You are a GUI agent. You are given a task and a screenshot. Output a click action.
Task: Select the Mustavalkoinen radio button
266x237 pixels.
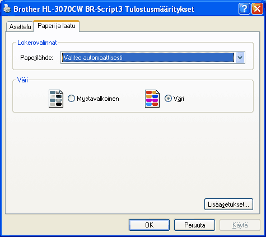click(71, 99)
